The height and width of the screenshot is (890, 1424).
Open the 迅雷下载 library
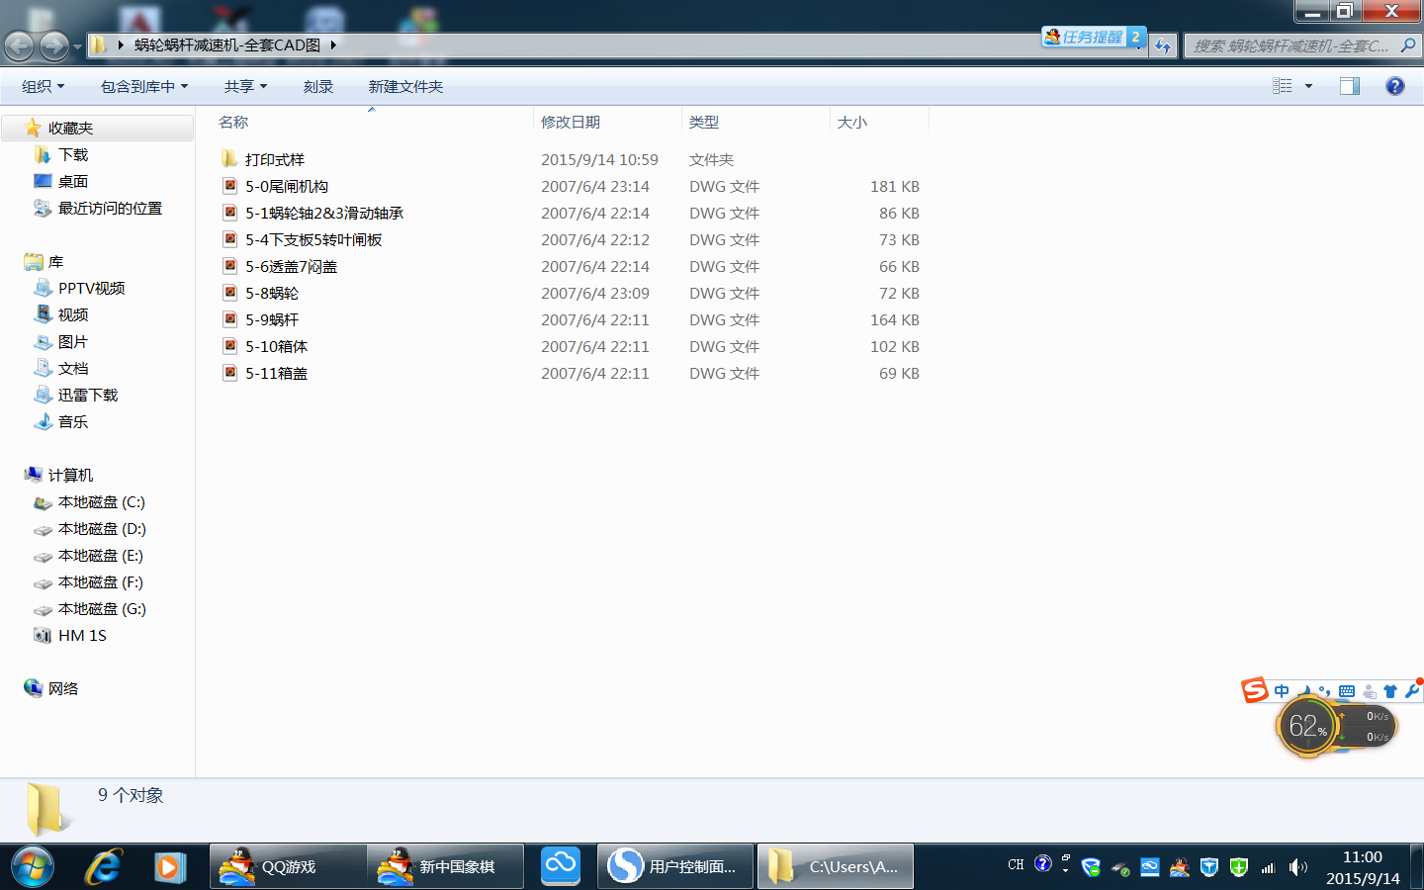pyautogui.click(x=88, y=396)
